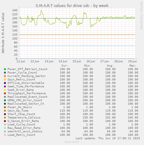
Task: Click the Temperature_Celsius average value 192.80
Action: tap(110, 118)
